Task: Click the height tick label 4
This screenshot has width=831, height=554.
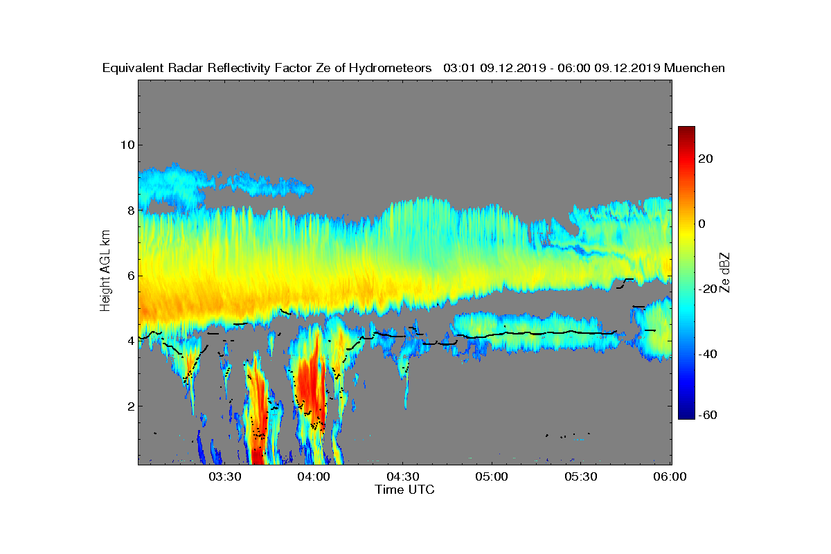Action: point(129,341)
